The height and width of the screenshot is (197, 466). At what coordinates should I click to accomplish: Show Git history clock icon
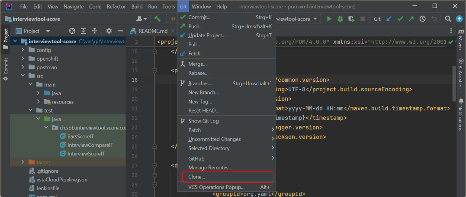pos(422,19)
